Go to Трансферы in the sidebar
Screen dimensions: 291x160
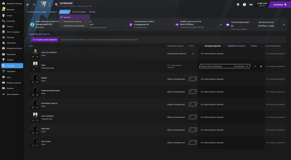[x=11, y=71]
